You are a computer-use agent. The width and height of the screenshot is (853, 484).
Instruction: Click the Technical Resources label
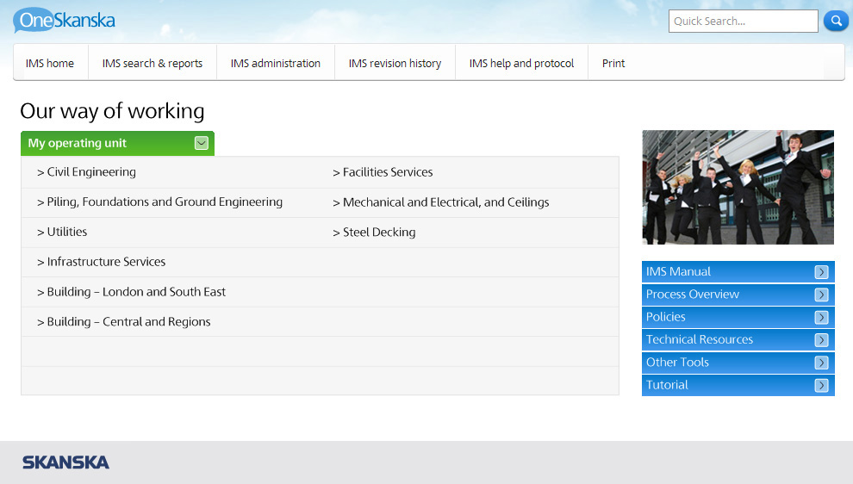click(x=700, y=339)
